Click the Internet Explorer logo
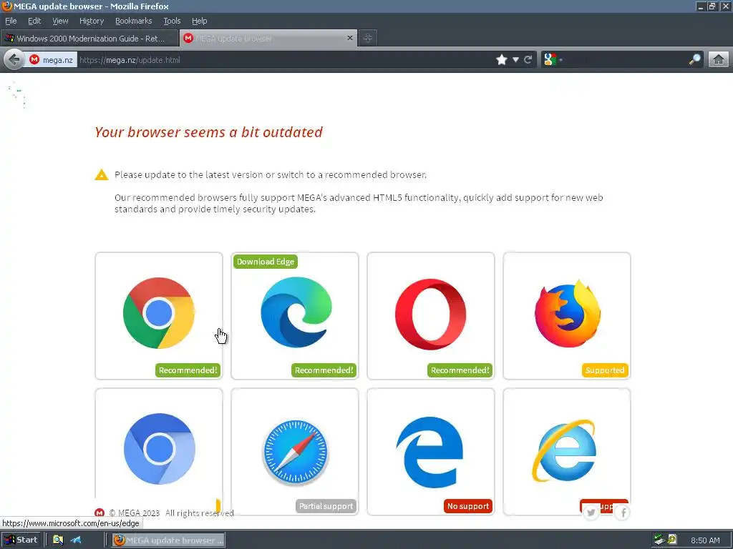Image resolution: width=733 pixels, height=549 pixels. tap(565, 450)
